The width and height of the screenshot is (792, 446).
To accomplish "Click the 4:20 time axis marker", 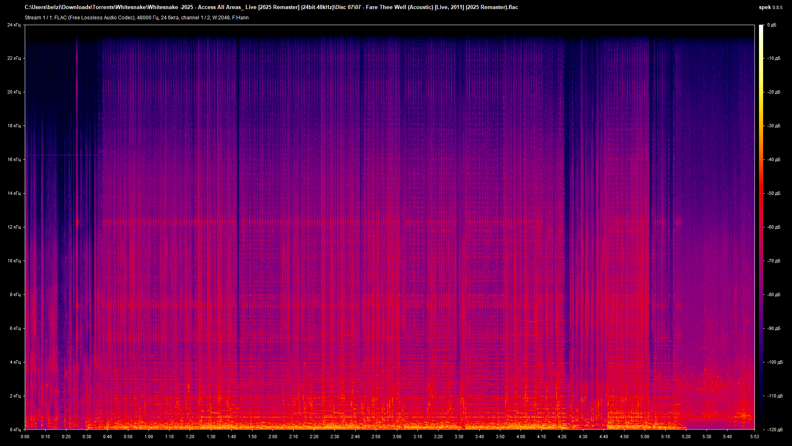I will pyautogui.click(x=562, y=437).
